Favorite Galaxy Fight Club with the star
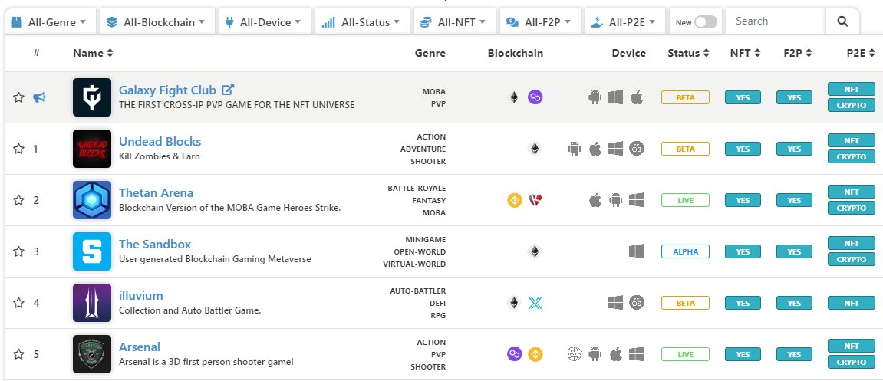Viewport: 883px width, 381px height. (x=18, y=97)
